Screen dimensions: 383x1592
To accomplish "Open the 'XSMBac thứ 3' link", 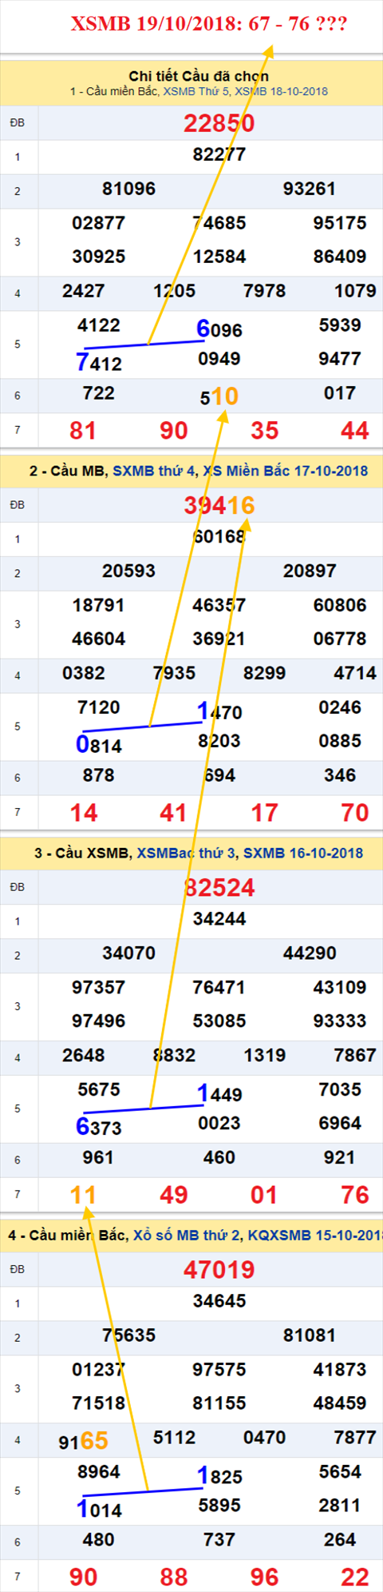I will 186,853.
